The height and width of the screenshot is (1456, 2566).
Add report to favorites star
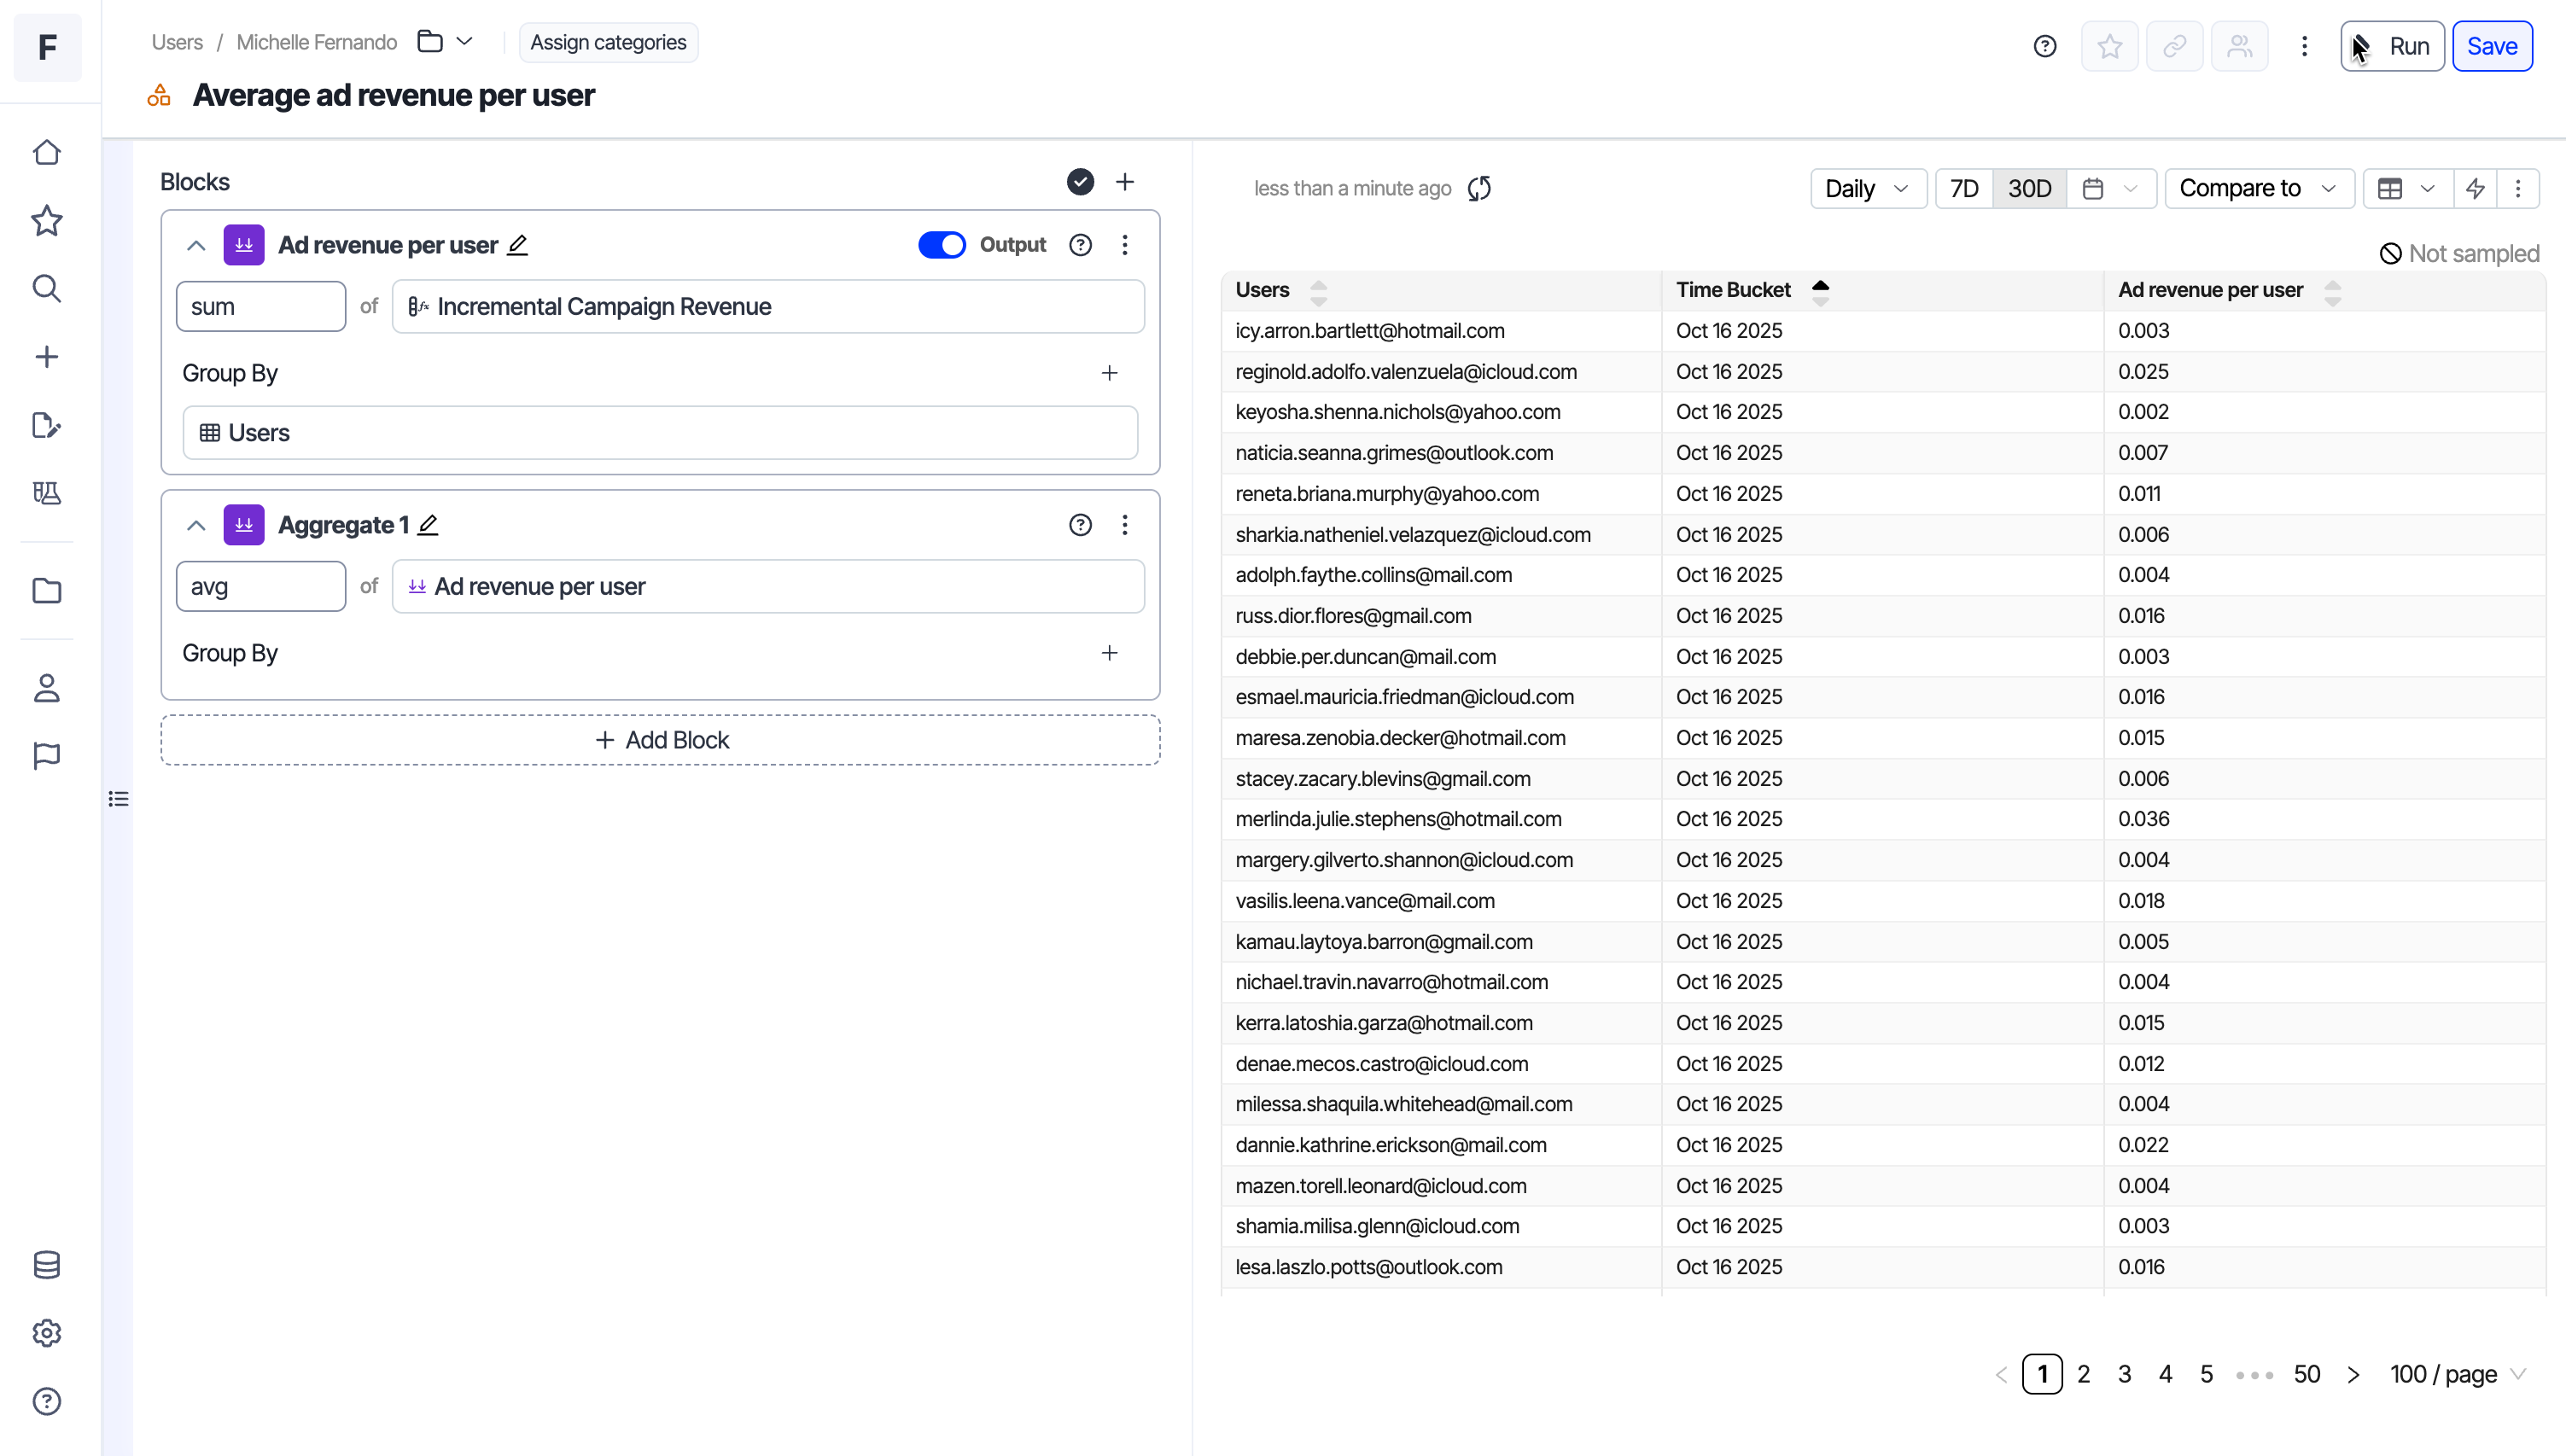tap(2109, 46)
